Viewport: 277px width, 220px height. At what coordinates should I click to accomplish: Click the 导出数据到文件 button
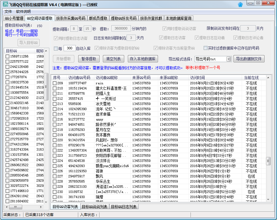[249, 59]
